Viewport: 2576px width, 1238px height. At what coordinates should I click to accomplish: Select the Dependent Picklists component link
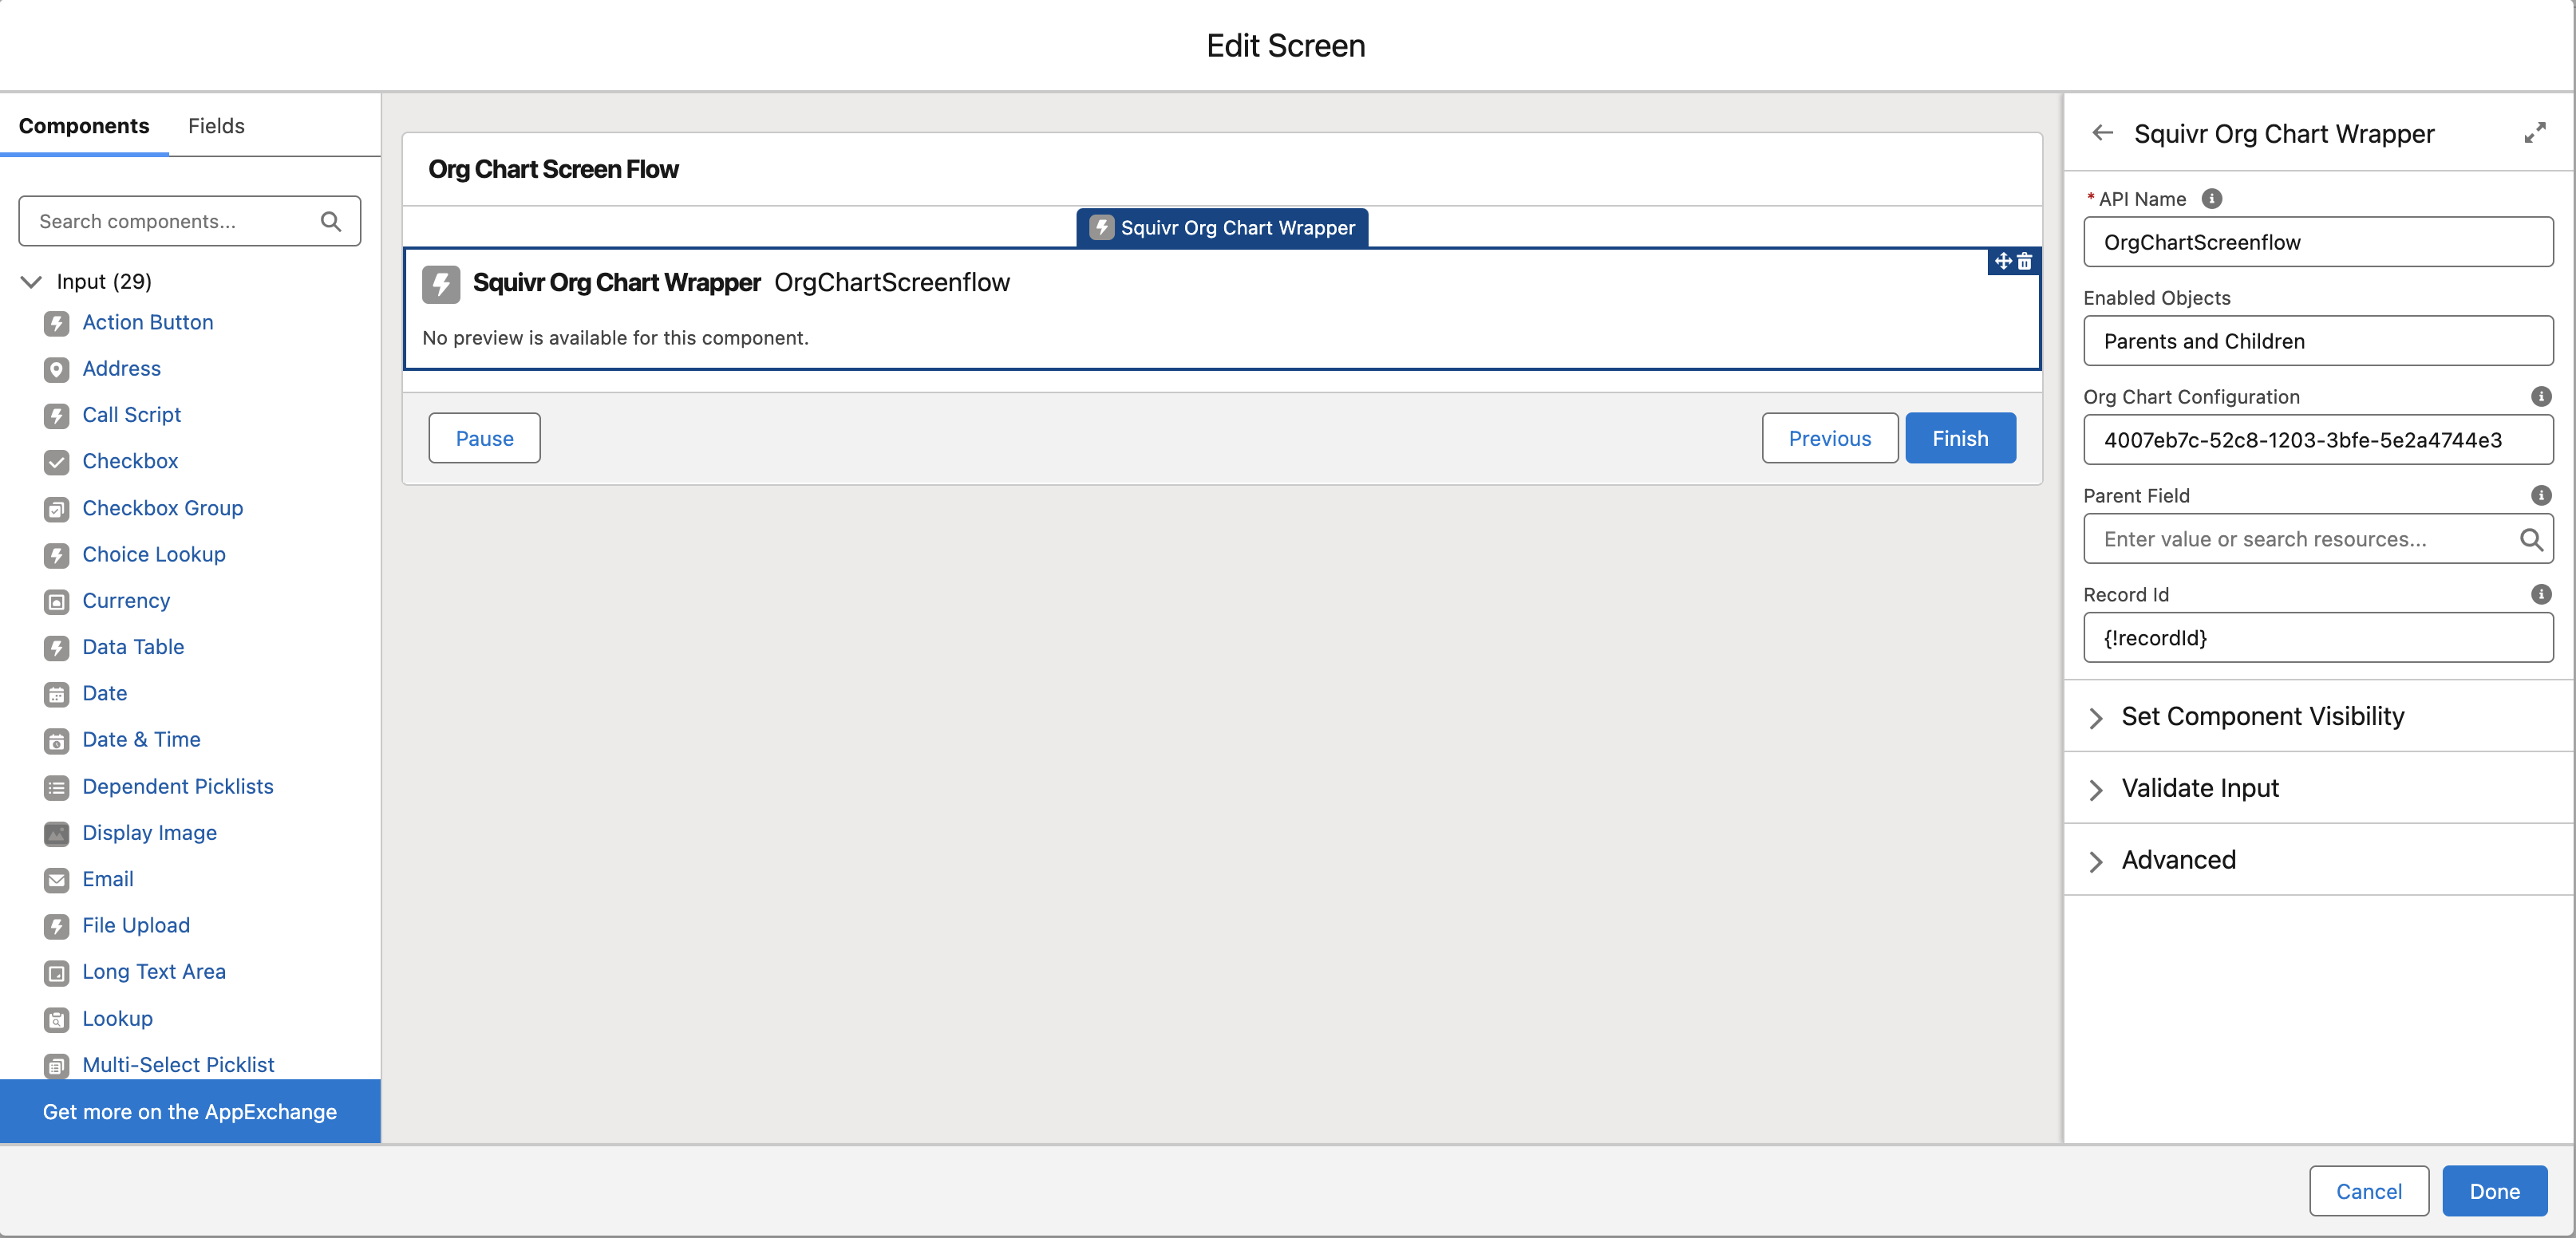pos(178,787)
